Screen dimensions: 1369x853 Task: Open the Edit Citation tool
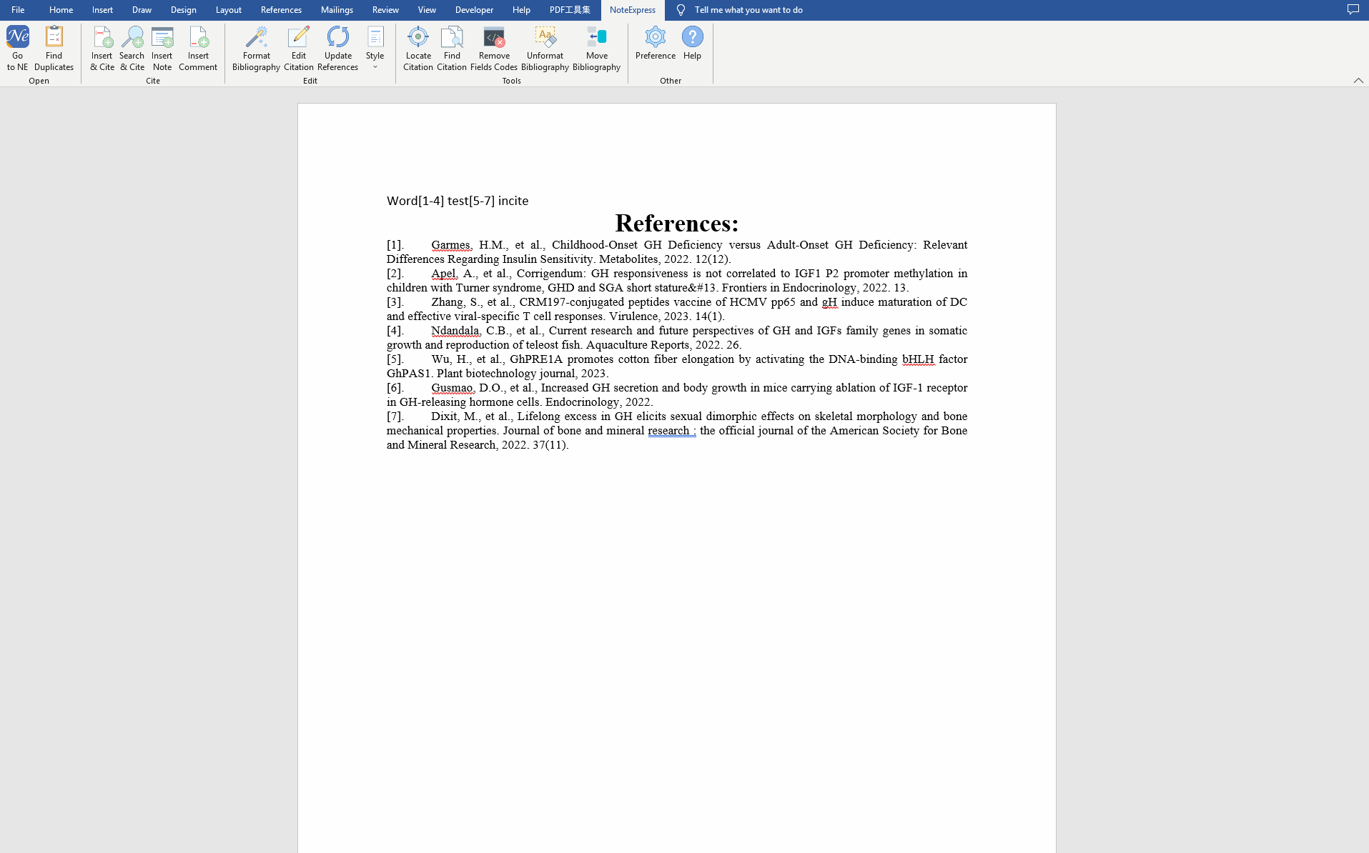pyautogui.click(x=299, y=48)
